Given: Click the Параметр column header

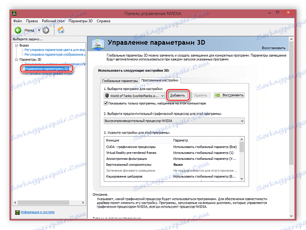Looking at the screenshot, I should pos(205,140).
